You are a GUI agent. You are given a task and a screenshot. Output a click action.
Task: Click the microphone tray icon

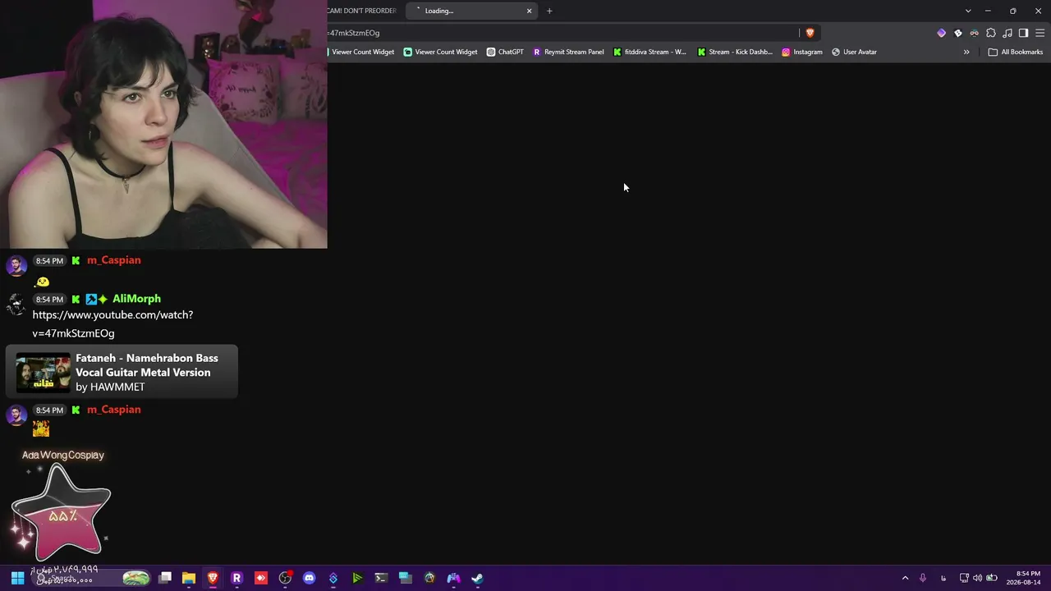coord(923,578)
